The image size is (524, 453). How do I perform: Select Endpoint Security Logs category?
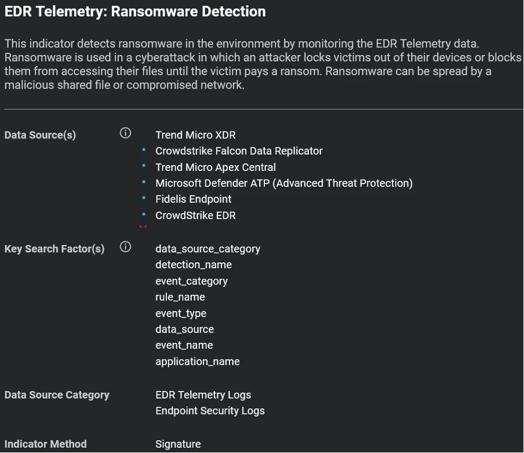pos(210,411)
